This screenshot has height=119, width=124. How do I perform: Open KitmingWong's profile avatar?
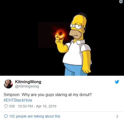click(x=8, y=84)
